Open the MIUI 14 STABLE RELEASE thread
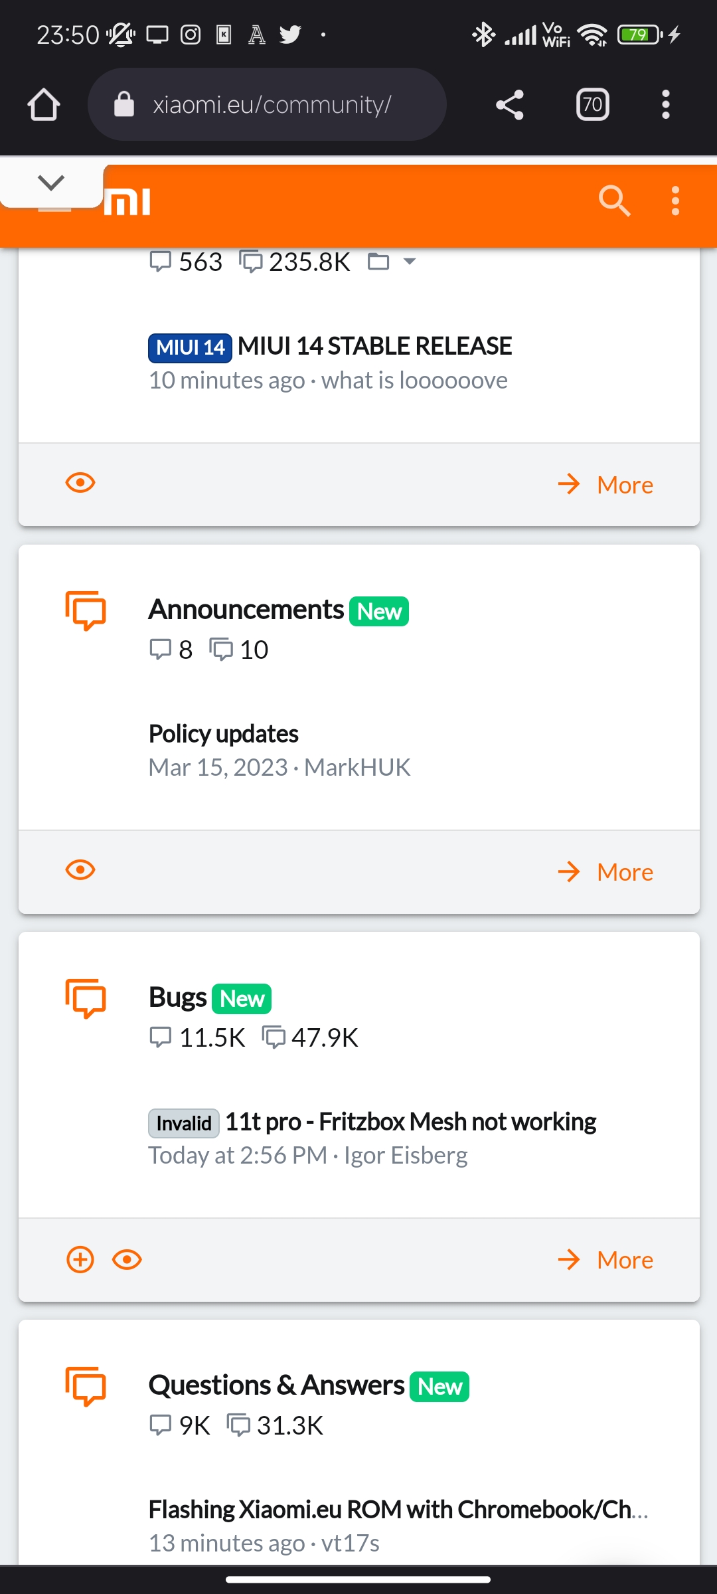Viewport: 717px width, 1594px height. click(x=374, y=346)
